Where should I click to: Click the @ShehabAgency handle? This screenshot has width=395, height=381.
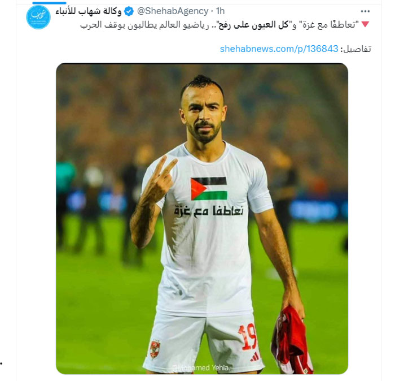173,11
